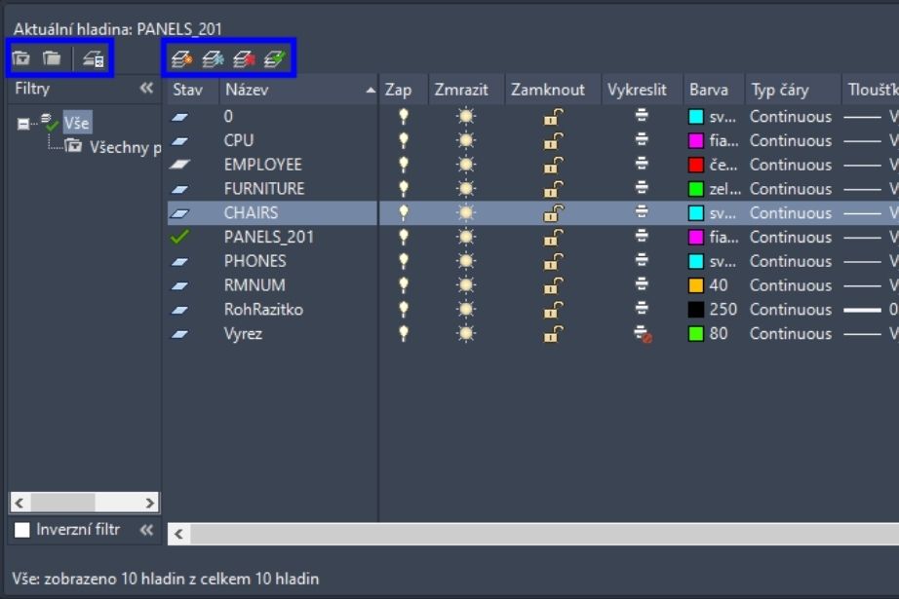899x599 pixels.
Task: Click the Delete Layer icon
Action: click(244, 59)
